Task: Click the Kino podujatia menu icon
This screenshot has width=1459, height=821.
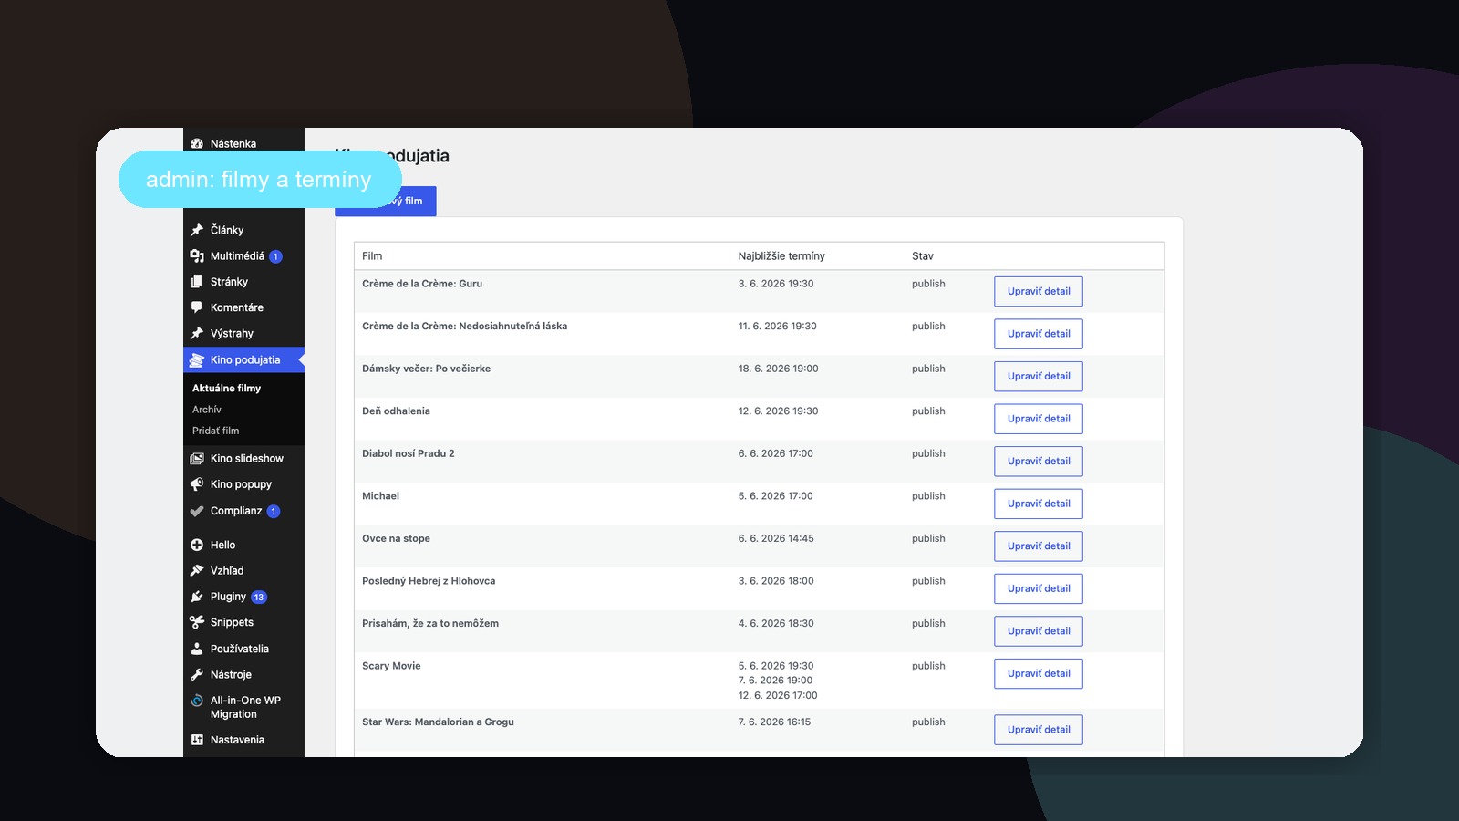Action: [x=197, y=360]
